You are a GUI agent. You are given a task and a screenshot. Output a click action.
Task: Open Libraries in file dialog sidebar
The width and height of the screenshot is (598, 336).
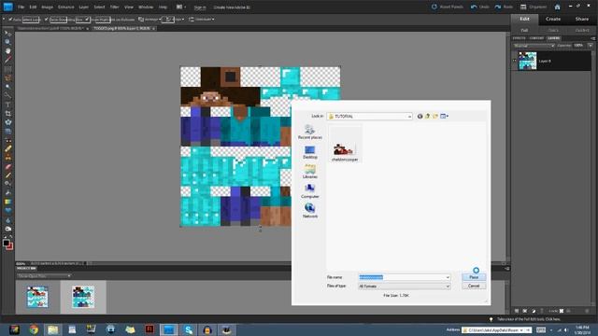tap(309, 172)
